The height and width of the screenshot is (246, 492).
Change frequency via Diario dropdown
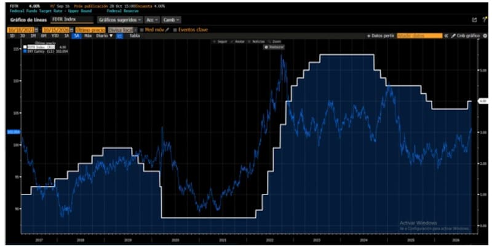pyautogui.click(x=105, y=36)
